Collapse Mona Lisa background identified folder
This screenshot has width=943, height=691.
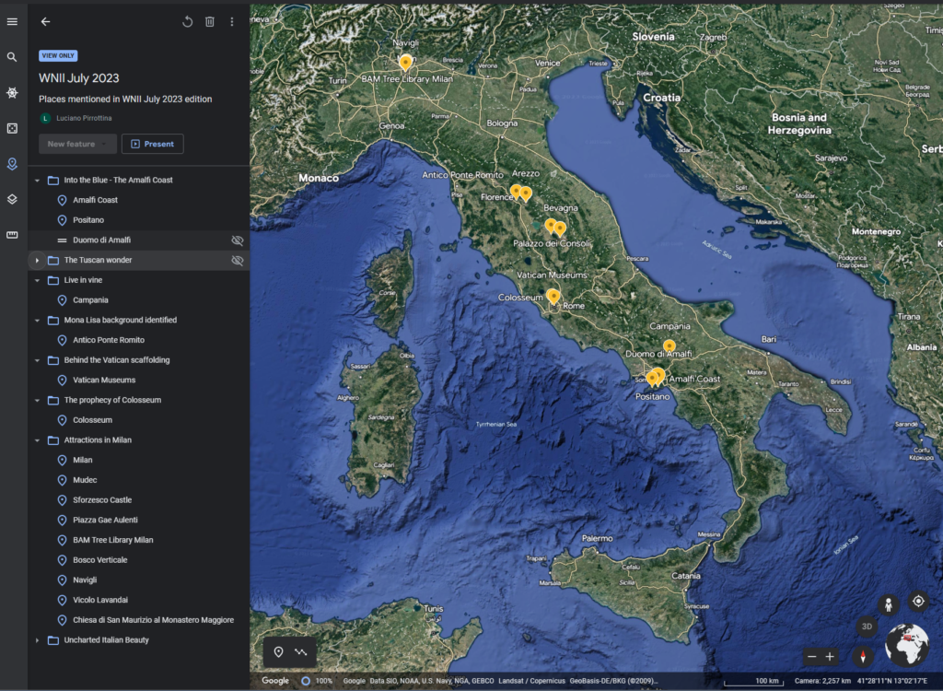coord(37,321)
